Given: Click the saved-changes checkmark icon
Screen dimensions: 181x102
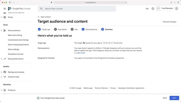Looking at the screenshot, I should [38, 98].
